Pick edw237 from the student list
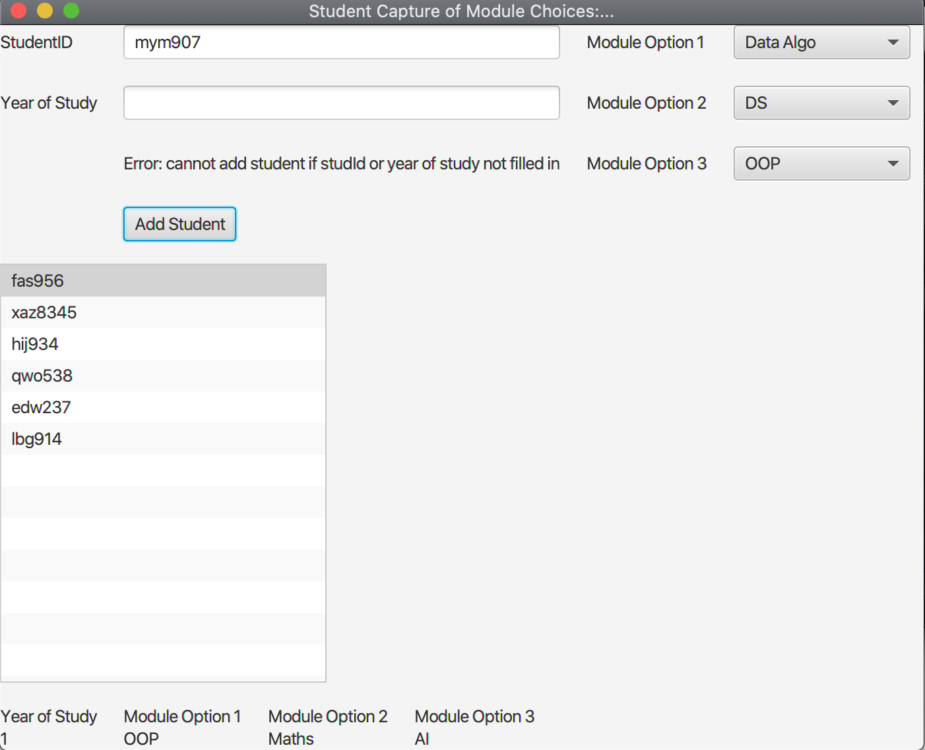 [x=163, y=407]
